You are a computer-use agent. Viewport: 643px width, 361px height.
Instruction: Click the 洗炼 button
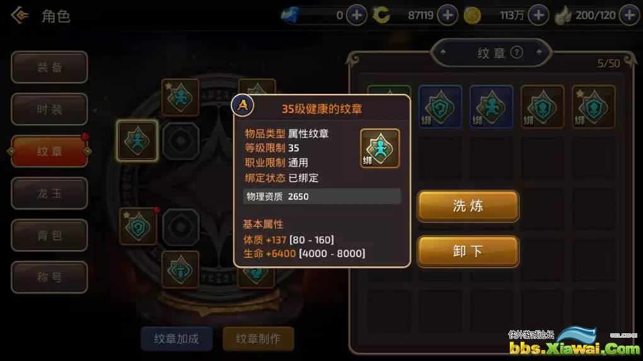[468, 205]
